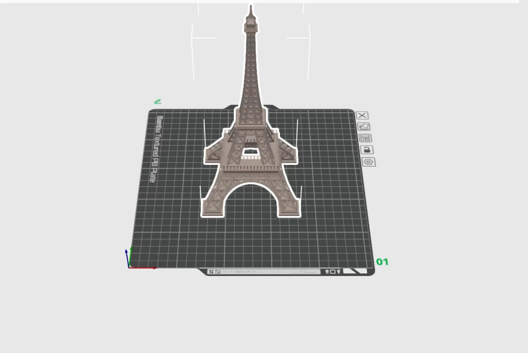528x353 pixels.
Task: Click the Bambu Textured PEI Plate label
Action: [x=156, y=149]
